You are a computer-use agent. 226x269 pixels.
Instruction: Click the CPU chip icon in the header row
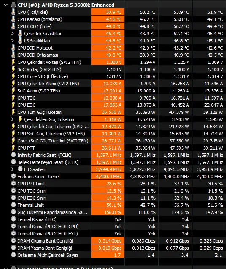pyautogui.click(x=13, y=5)
